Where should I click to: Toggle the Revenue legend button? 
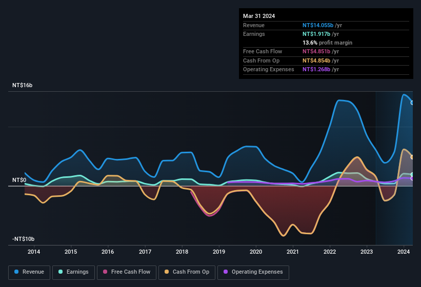pos(30,272)
